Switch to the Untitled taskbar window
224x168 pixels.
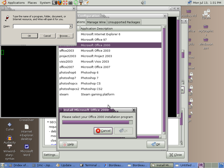pos(185,165)
